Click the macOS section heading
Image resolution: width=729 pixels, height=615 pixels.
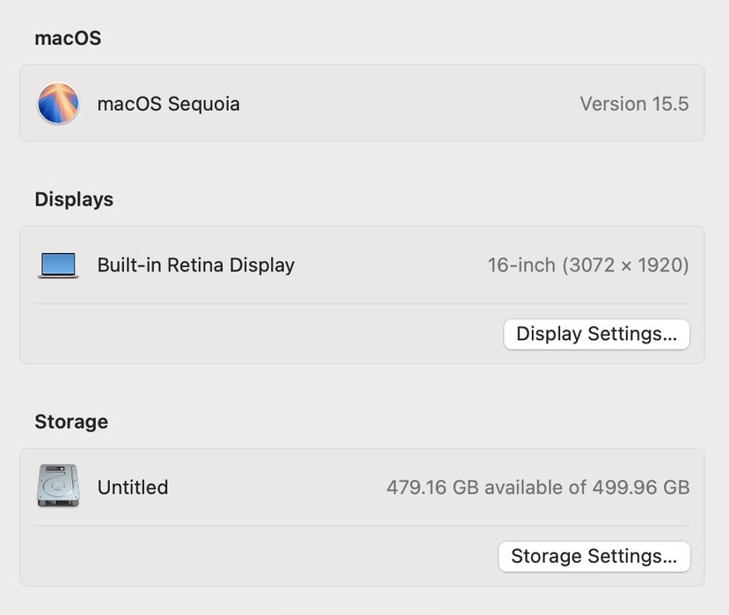pyautogui.click(x=68, y=39)
